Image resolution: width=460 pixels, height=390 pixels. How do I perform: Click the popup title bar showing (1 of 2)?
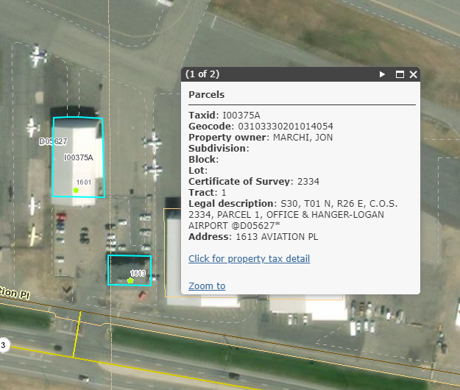(x=280, y=74)
